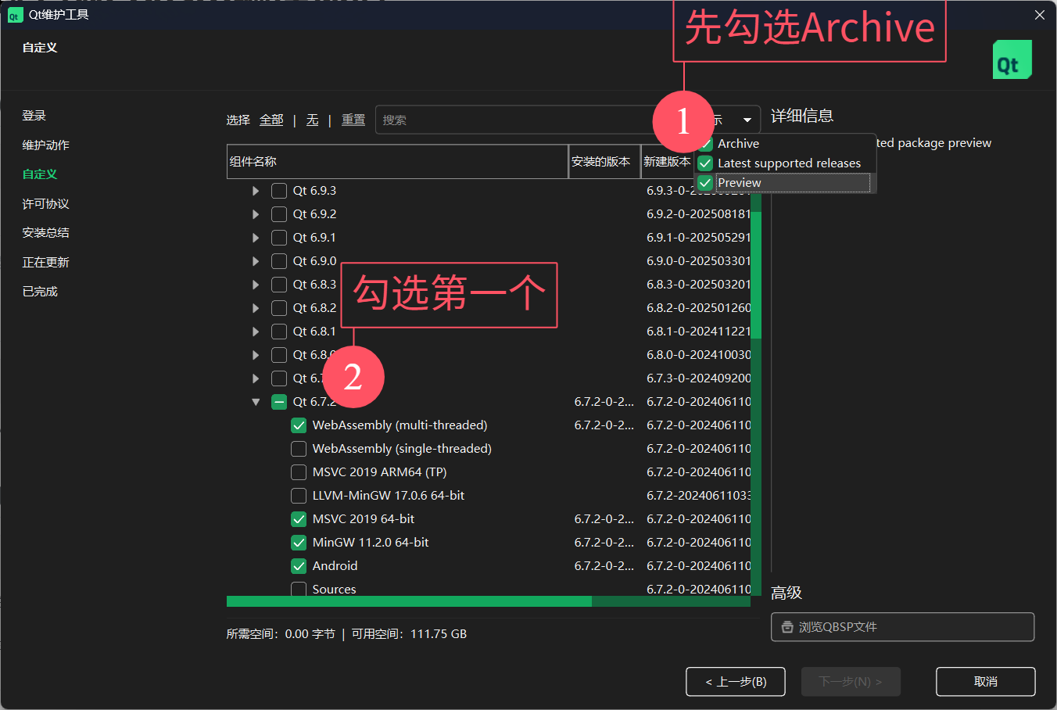Click the component list vertical scrollbar
This screenshot has width=1057, height=710.
755,266
